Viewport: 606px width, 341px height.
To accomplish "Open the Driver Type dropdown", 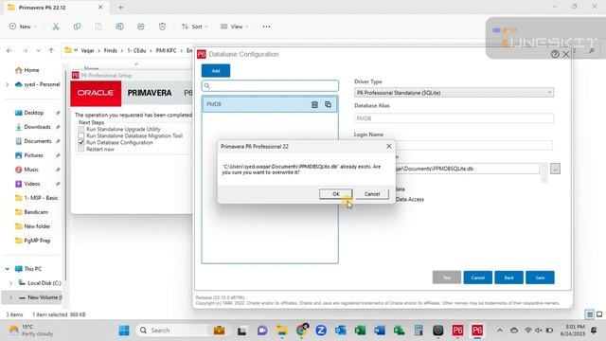I will [454, 93].
